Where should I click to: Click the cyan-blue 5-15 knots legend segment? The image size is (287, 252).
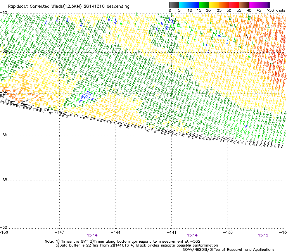pos(189,5)
